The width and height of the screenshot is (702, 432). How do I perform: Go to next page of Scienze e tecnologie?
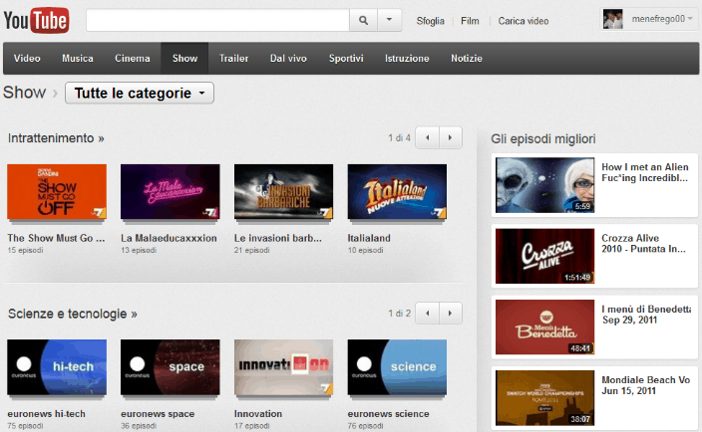[x=451, y=314]
